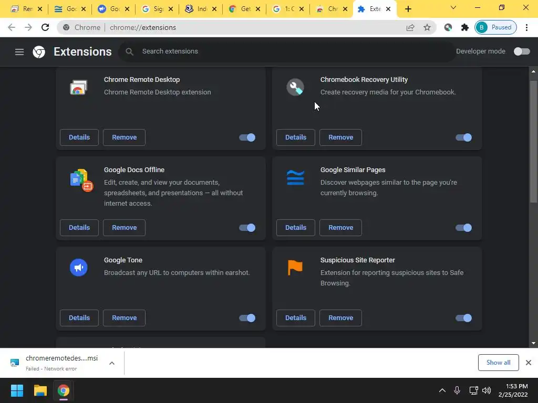Remove the Chrome Remote Desktop extension
This screenshot has height=403, width=538.
[124, 137]
